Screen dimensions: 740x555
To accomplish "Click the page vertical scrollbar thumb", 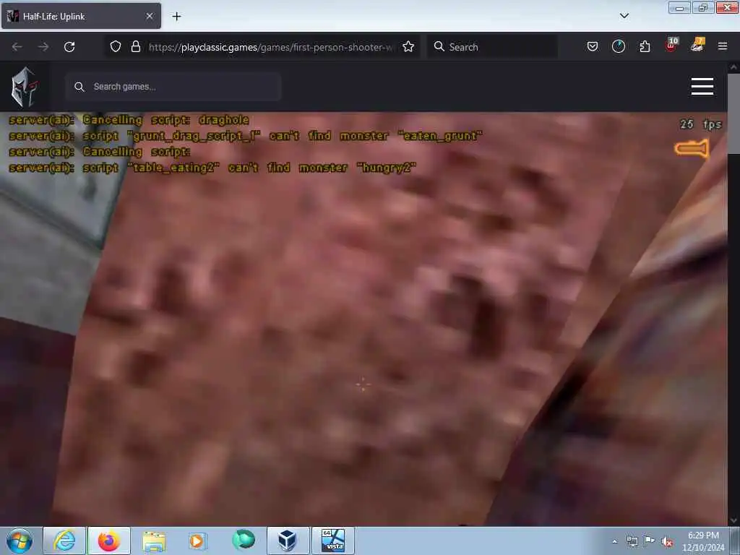I will [x=733, y=113].
